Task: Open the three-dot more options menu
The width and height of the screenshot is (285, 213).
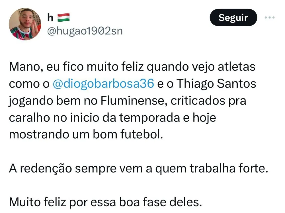Action: click(x=269, y=17)
